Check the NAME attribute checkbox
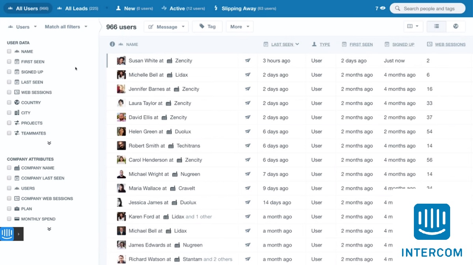 click(9, 51)
